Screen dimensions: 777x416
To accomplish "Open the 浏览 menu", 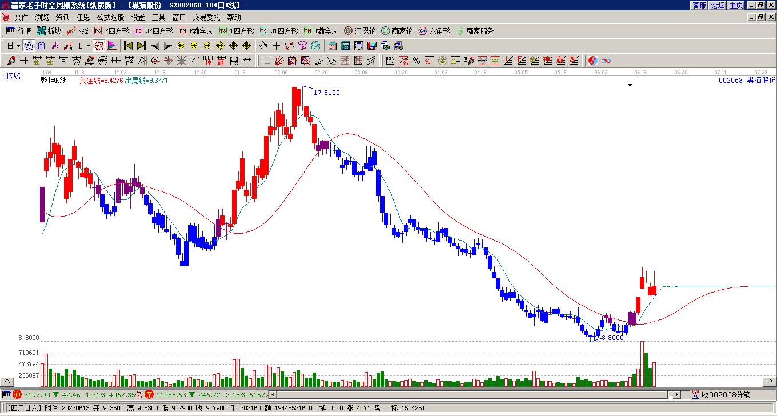I will 42,18.
